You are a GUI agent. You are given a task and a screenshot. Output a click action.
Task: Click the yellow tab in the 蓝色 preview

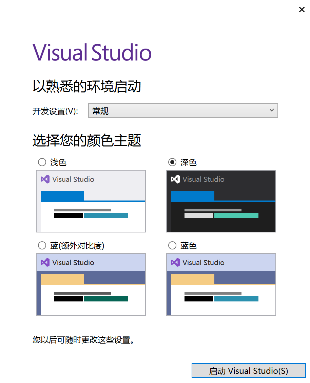point(192,279)
